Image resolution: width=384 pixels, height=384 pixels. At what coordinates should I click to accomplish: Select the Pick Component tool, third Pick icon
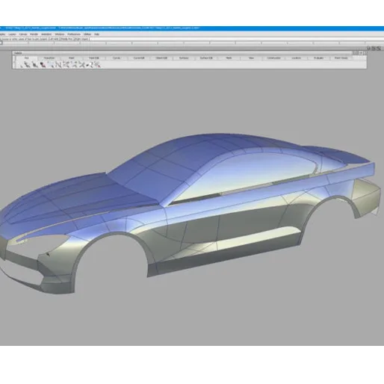35,65
